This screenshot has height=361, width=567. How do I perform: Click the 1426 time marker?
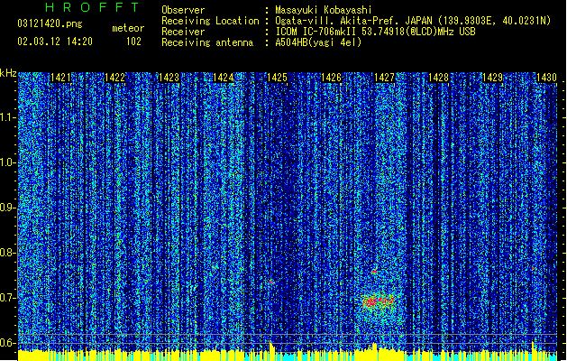coord(331,78)
